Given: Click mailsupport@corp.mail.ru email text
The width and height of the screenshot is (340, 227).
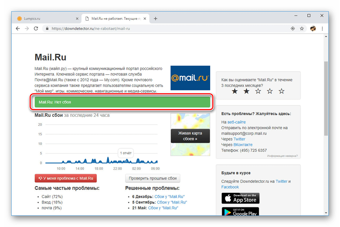Looking at the screenshot, I should pyautogui.click(x=244, y=133).
